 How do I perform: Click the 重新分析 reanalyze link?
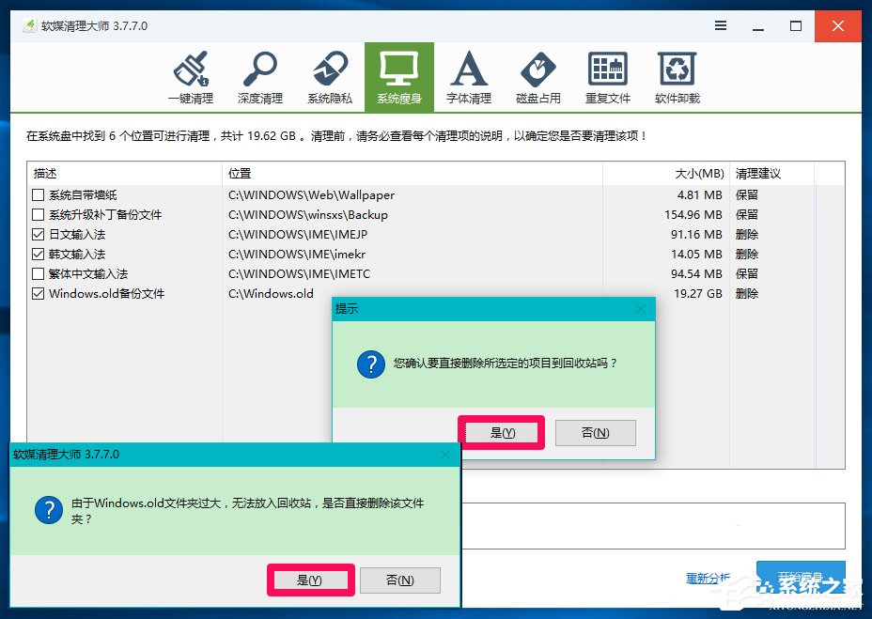click(x=709, y=579)
